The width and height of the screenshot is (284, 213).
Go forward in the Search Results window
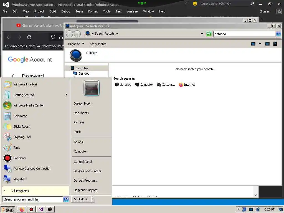pos(77,34)
